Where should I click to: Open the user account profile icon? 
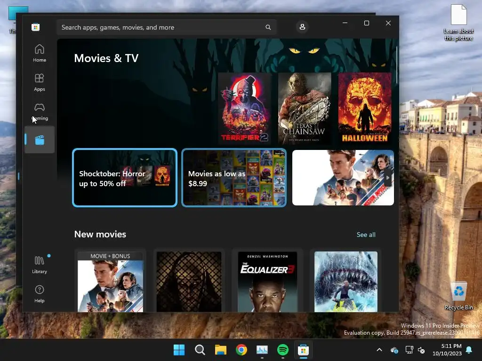(302, 27)
